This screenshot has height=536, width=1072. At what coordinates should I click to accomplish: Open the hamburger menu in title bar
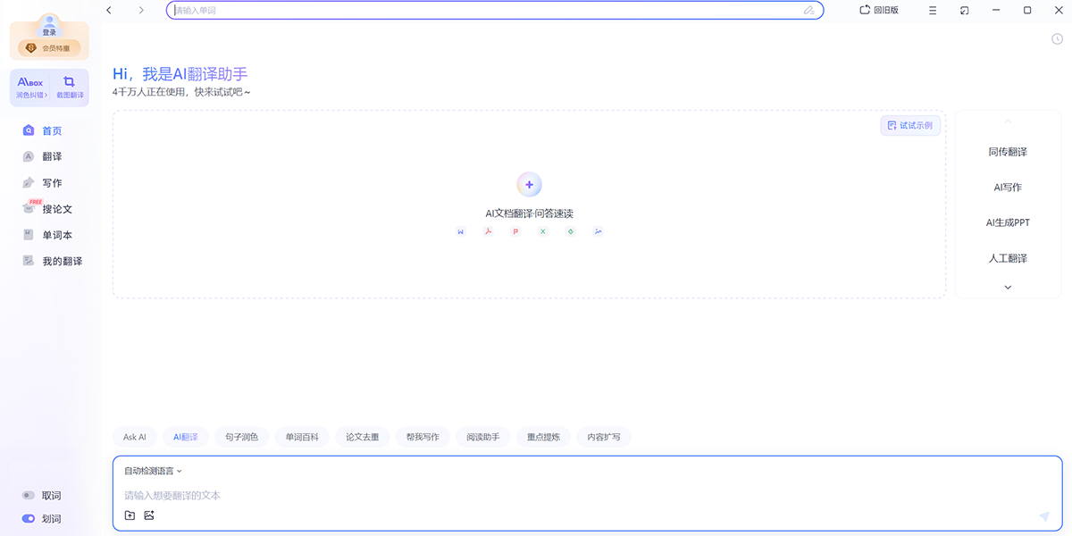tap(933, 11)
